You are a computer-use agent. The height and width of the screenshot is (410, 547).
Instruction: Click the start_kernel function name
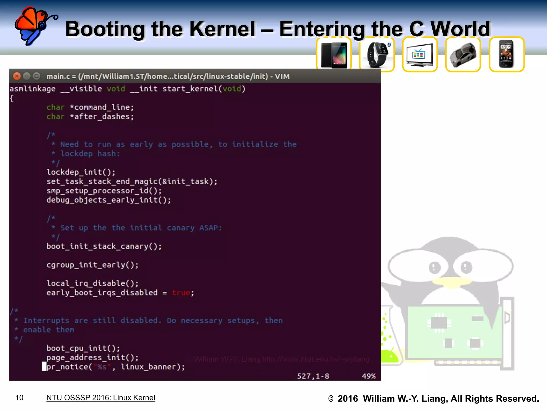190,89
